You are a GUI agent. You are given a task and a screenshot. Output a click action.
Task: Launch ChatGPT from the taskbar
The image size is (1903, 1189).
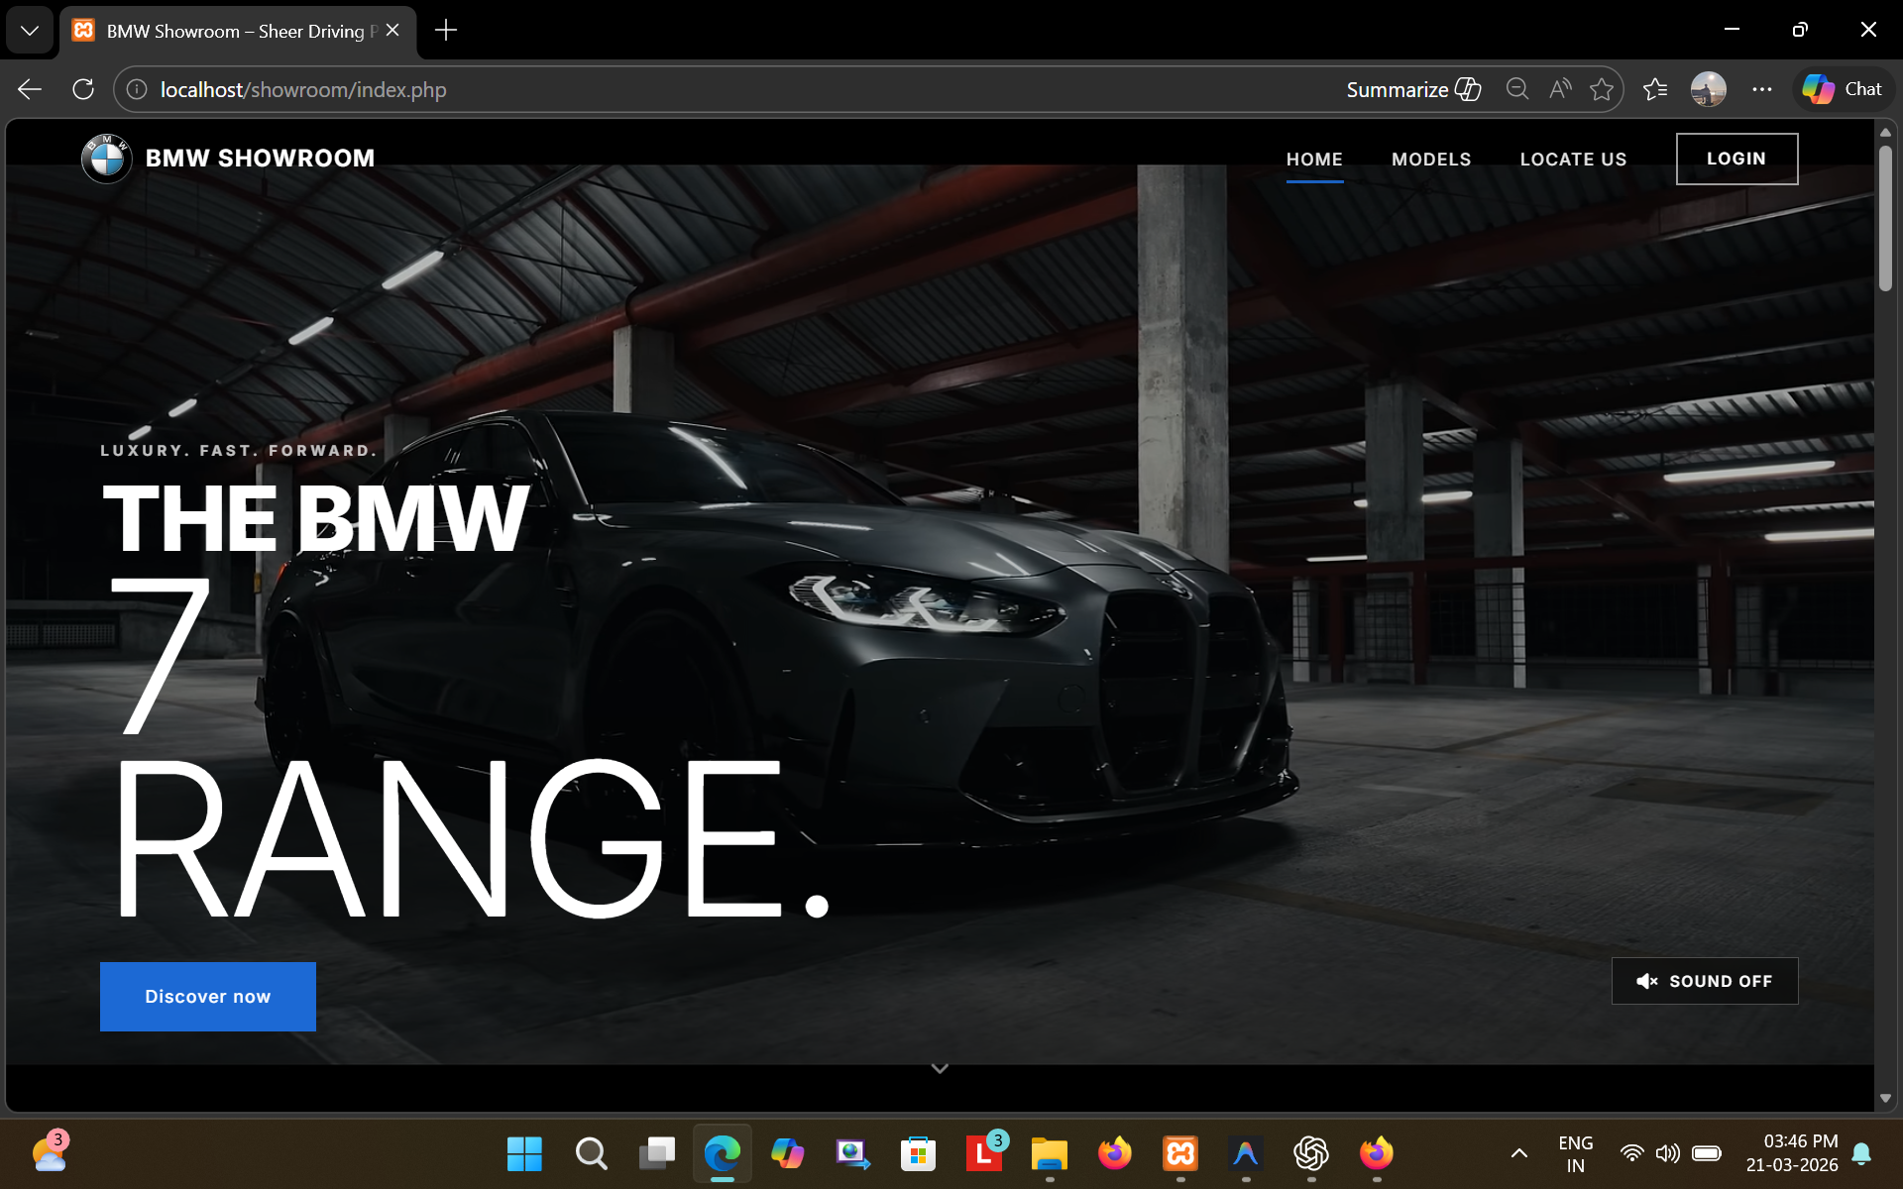(1310, 1153)
